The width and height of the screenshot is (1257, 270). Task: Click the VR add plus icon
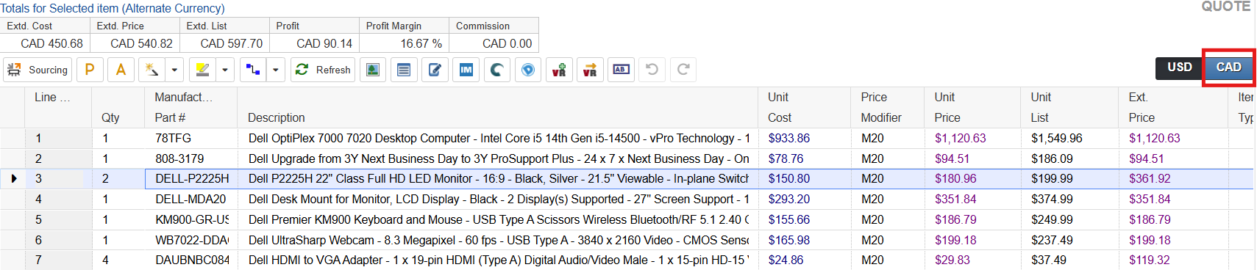pos(559,70)
